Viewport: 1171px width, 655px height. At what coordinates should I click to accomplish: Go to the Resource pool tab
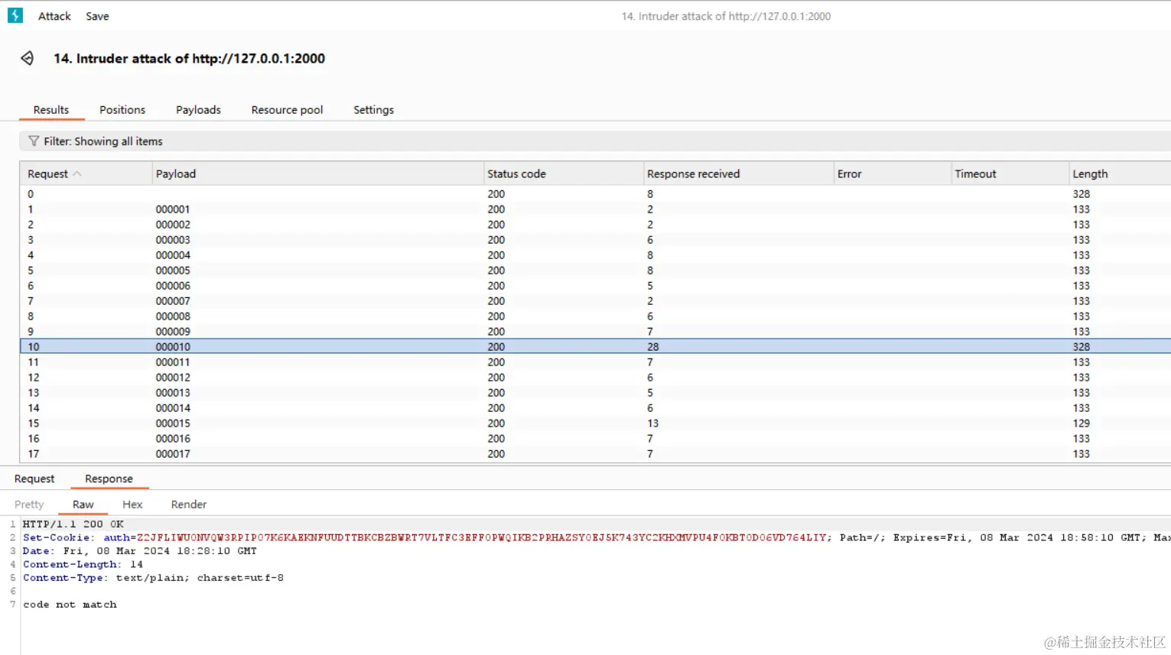pyautogui.click(x=287, y=109)
